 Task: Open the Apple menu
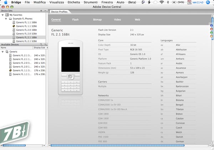click(x=6, y=2)
